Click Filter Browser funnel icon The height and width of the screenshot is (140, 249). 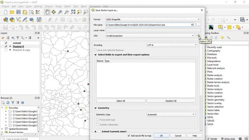(13, 103)
